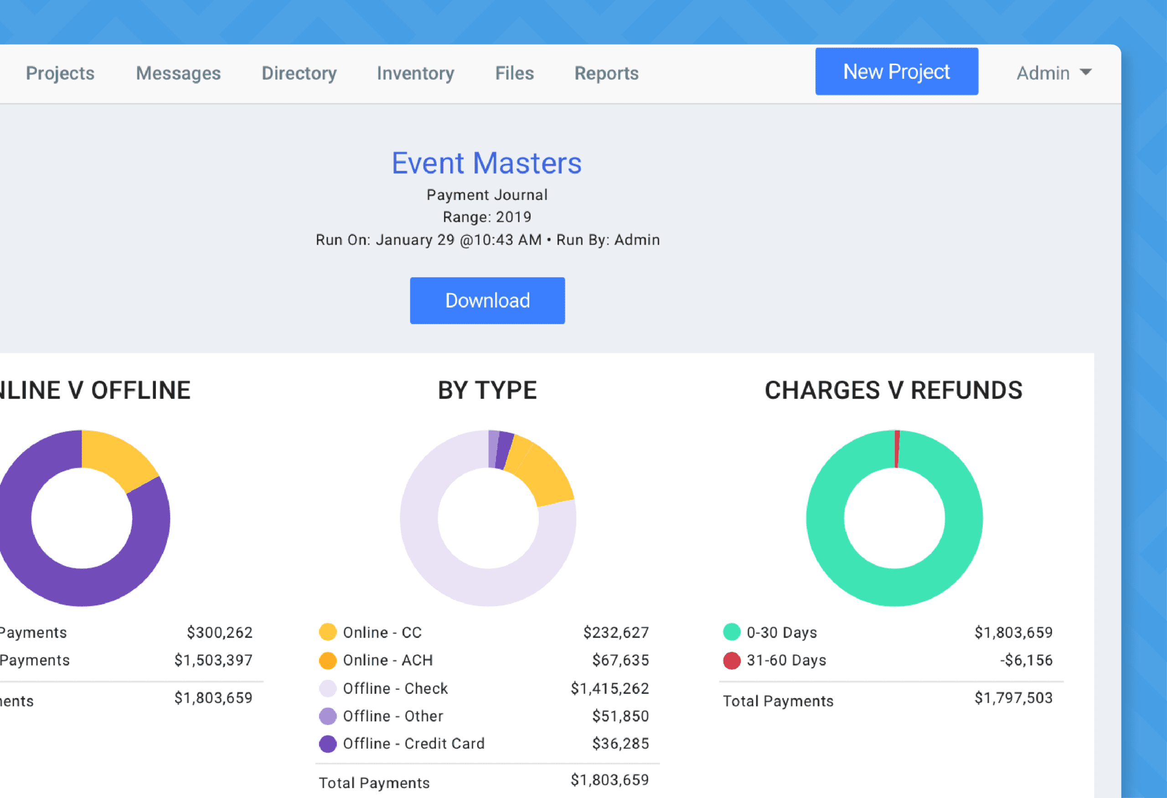The height and width of the screenshot is (798, 1167).
Task: Select the 0-30 Days label
Action: click(782, 632)
